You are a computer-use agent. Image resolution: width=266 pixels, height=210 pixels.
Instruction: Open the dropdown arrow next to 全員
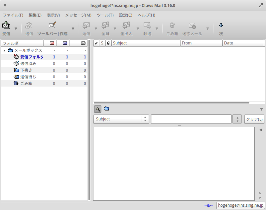click(115, 29)
